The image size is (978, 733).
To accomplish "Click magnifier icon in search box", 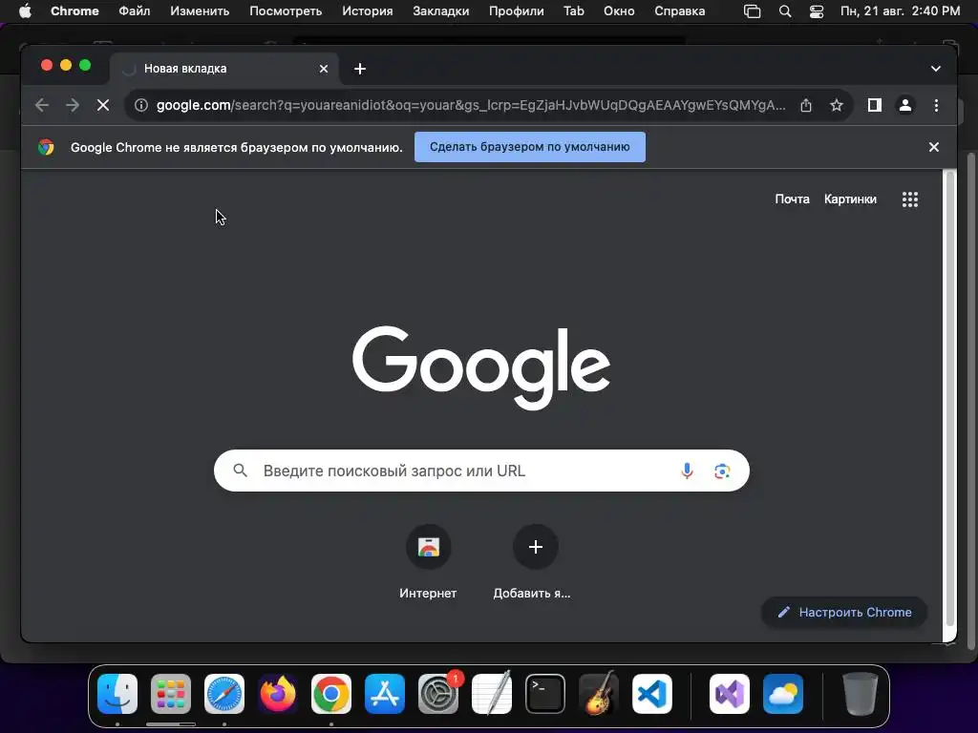I will point(240,470).
